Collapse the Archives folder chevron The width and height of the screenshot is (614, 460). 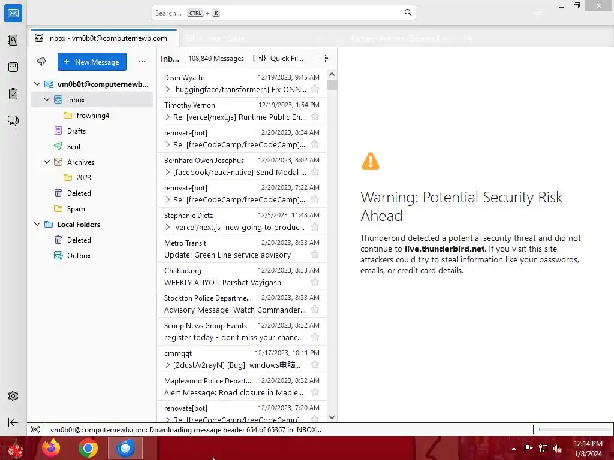(x=47, y=162)
